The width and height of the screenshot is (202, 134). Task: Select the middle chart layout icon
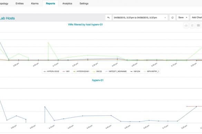[192, 25]
